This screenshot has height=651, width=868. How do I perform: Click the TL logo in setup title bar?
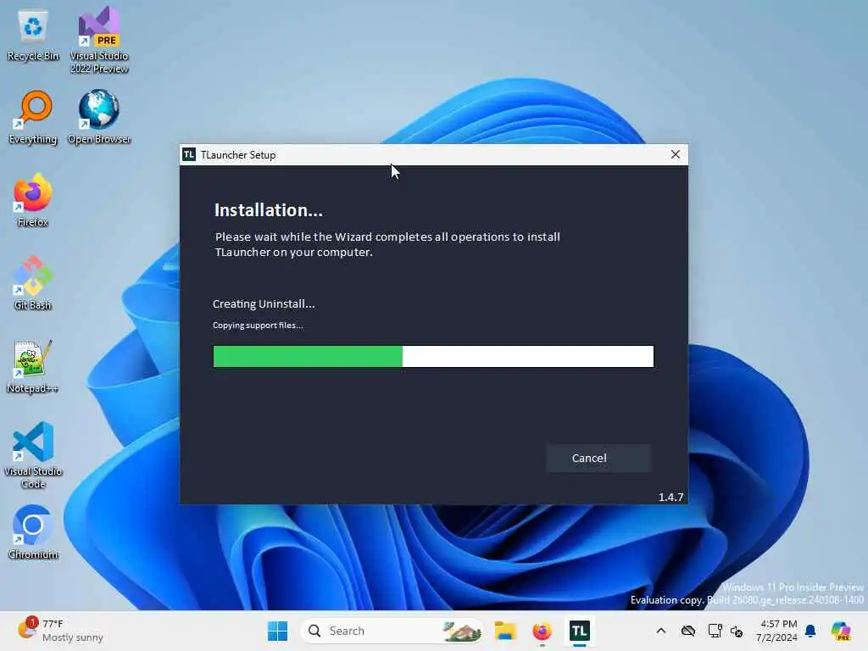(x=189, y=154)
